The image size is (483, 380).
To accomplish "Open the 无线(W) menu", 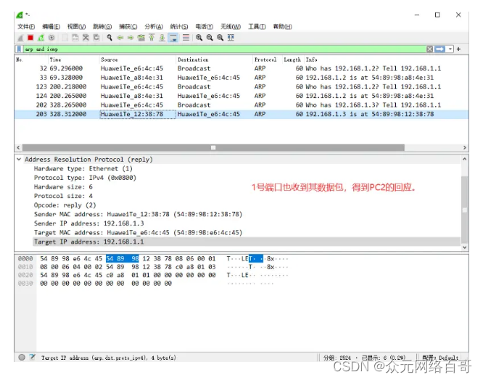I will pyautogui.click(x=231, y=27).
